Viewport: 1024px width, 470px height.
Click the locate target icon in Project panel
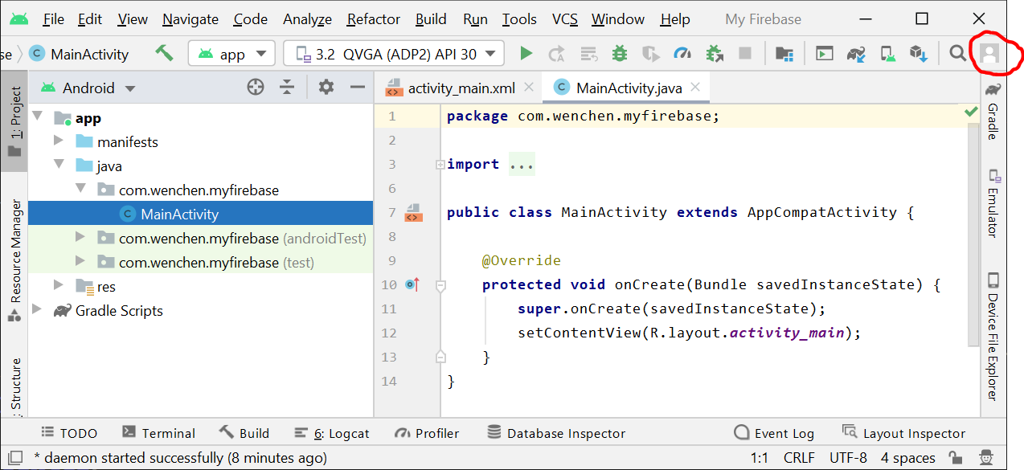[256, 88]
